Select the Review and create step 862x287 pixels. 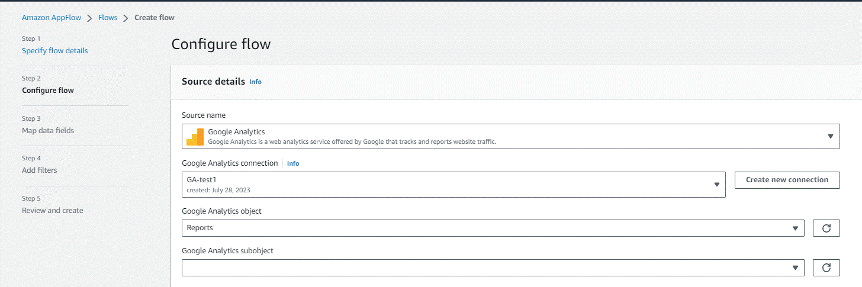(x=53, y=210)
